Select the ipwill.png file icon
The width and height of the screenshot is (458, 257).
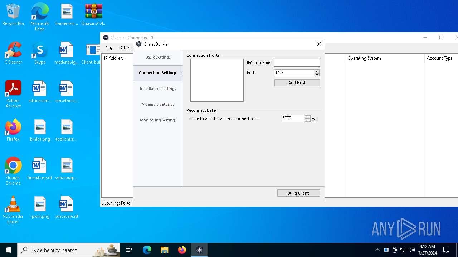click(x=40, y=207)
